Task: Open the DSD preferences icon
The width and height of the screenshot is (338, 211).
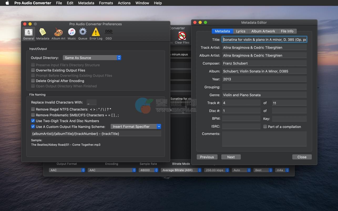Action: 109,34
